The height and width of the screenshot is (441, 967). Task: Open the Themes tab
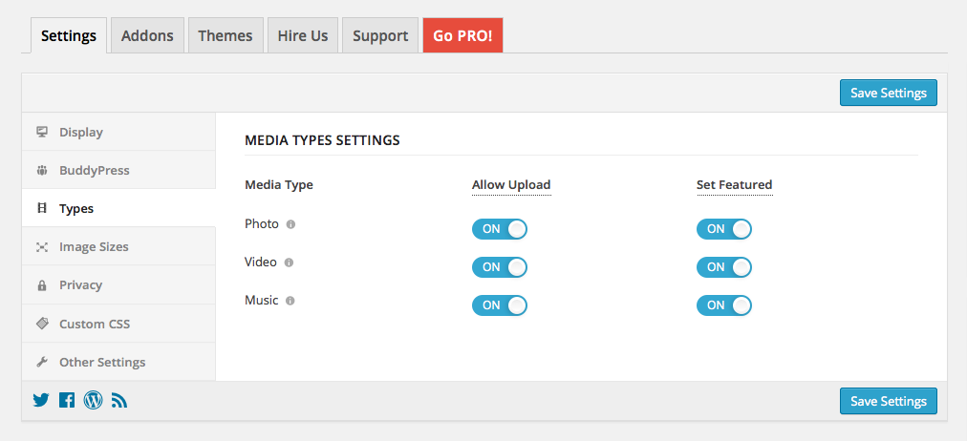coord(225,35)
